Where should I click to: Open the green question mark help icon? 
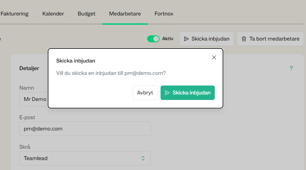point(291,68)
